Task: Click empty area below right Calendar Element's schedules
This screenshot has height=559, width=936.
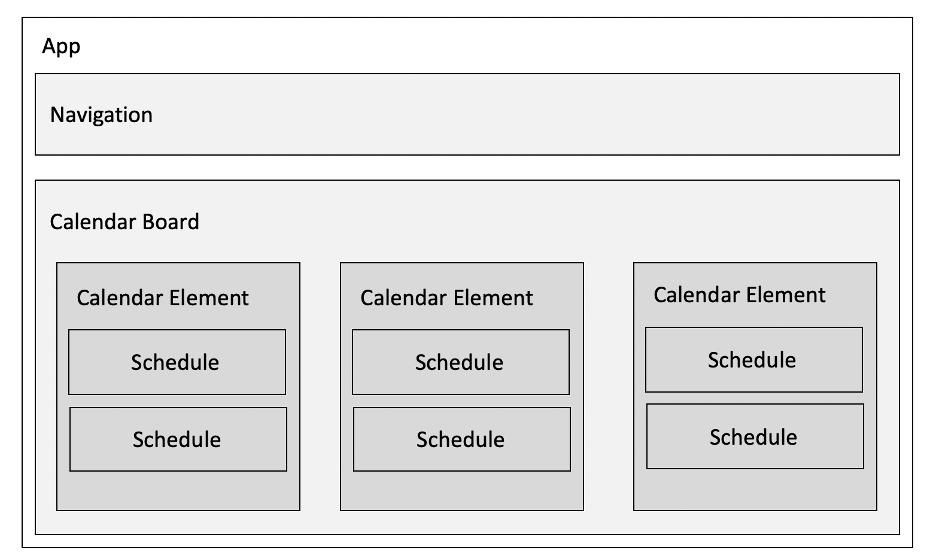Action: (x=755, y=489)
